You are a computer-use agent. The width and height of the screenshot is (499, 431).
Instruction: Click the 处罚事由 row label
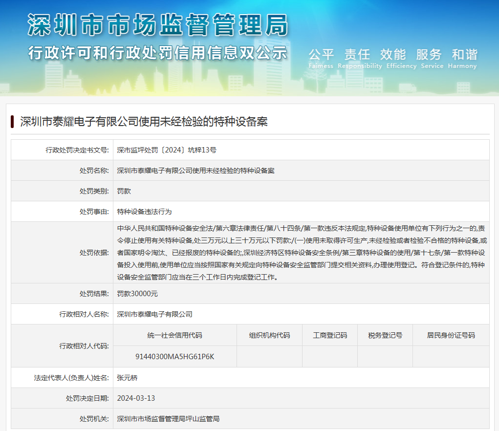[94, 212]
